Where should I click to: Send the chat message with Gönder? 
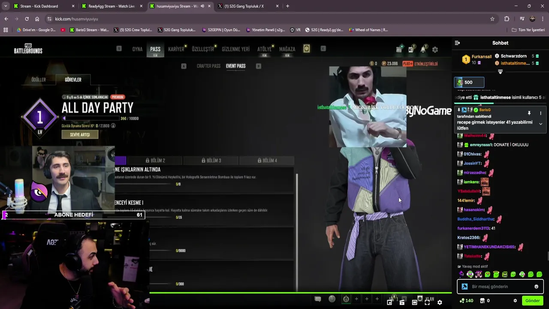click(x=532, y=300)
